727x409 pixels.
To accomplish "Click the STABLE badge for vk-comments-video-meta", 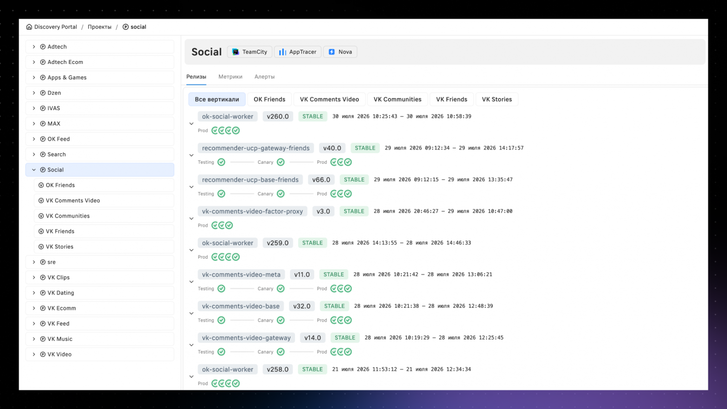I will pos(334,275).
